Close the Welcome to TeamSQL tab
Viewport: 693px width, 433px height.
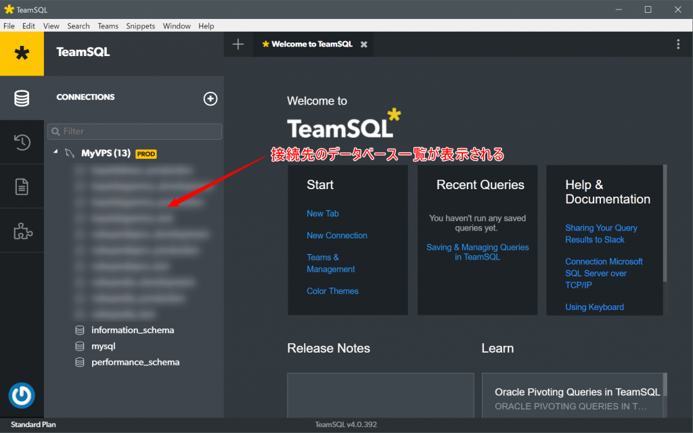click(363, 45)
